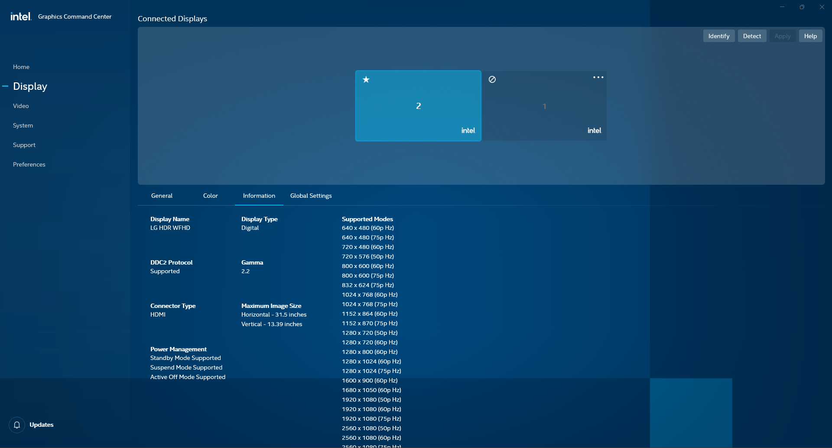This screenshot has width=832, height=448.
Task: Click the Identify button
Action: pyautogui.click(x=719, y=36)
